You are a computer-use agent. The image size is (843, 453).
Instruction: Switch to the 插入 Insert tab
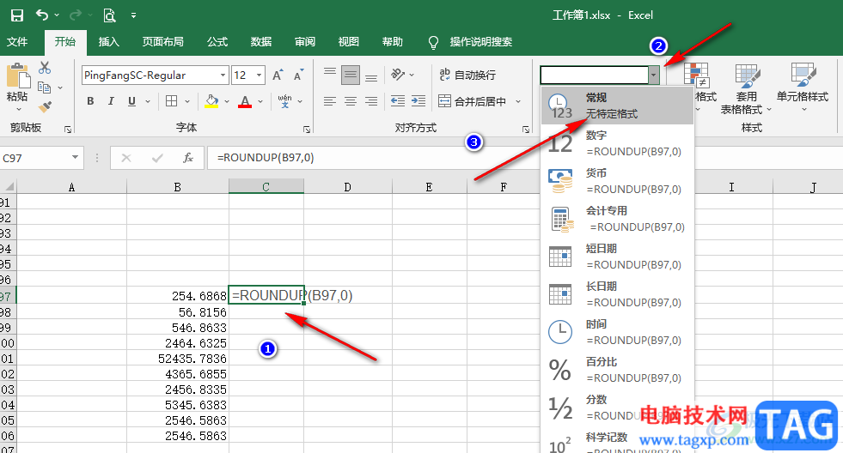(x=108, y=42)
